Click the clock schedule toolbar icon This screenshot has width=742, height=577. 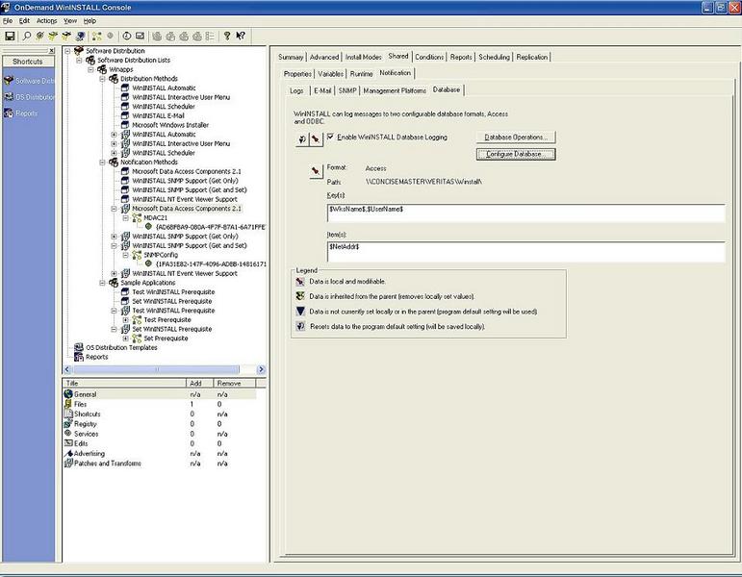[127, 36]
